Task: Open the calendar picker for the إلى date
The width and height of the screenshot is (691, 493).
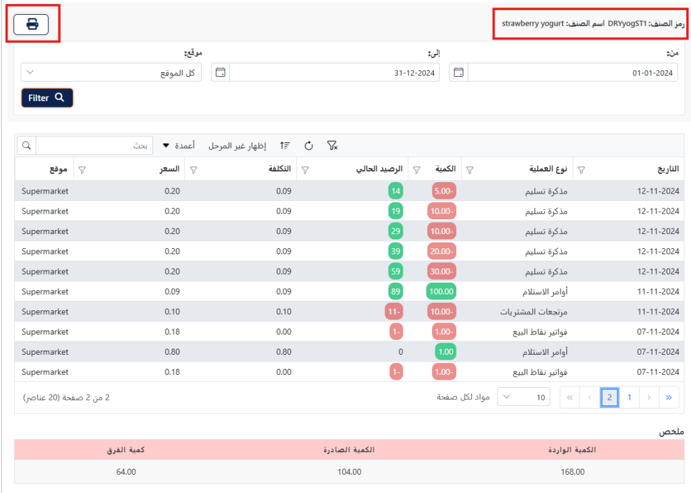Action: (220, 71)
